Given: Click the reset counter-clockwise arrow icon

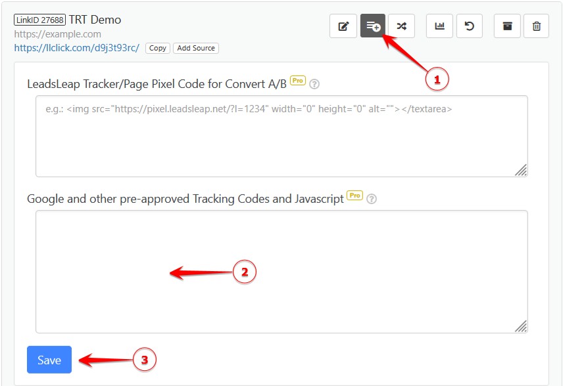Looking at the screenshot, I should pos(469,26).
